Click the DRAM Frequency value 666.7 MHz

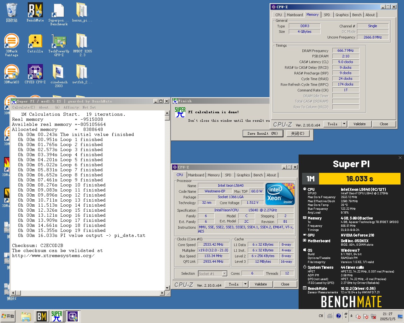pyautogui.click(x=346, y=50)
